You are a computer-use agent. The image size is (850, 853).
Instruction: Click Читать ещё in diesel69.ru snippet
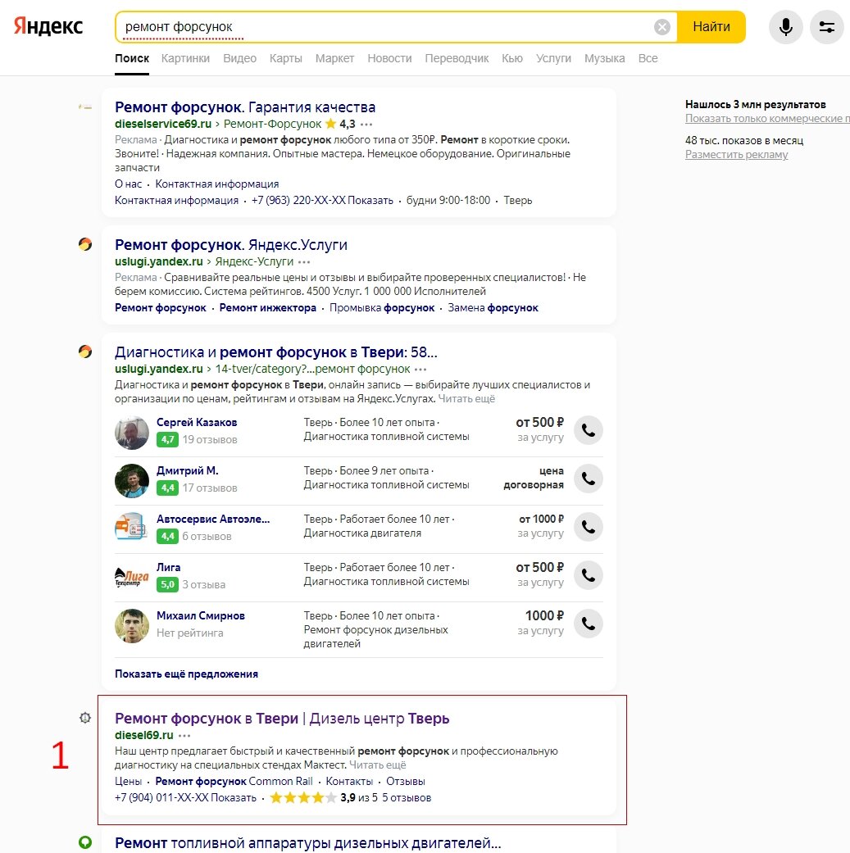click(377, 765)
